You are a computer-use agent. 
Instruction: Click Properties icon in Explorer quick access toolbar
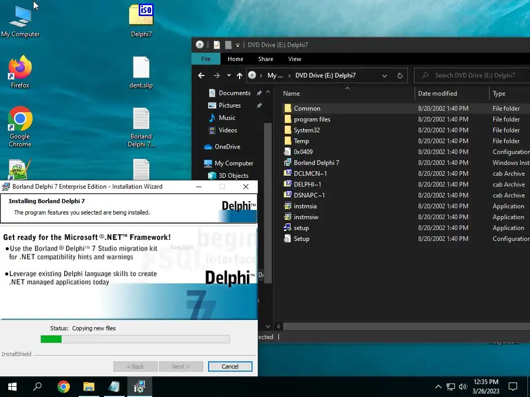tap(217, 44)
